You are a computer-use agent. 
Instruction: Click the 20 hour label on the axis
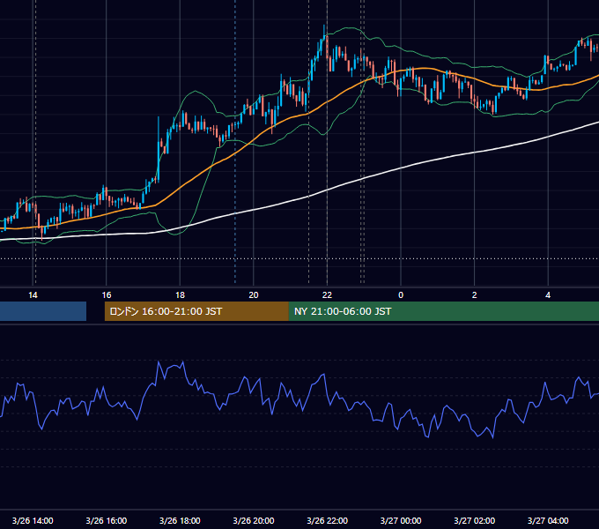(254, 295)
